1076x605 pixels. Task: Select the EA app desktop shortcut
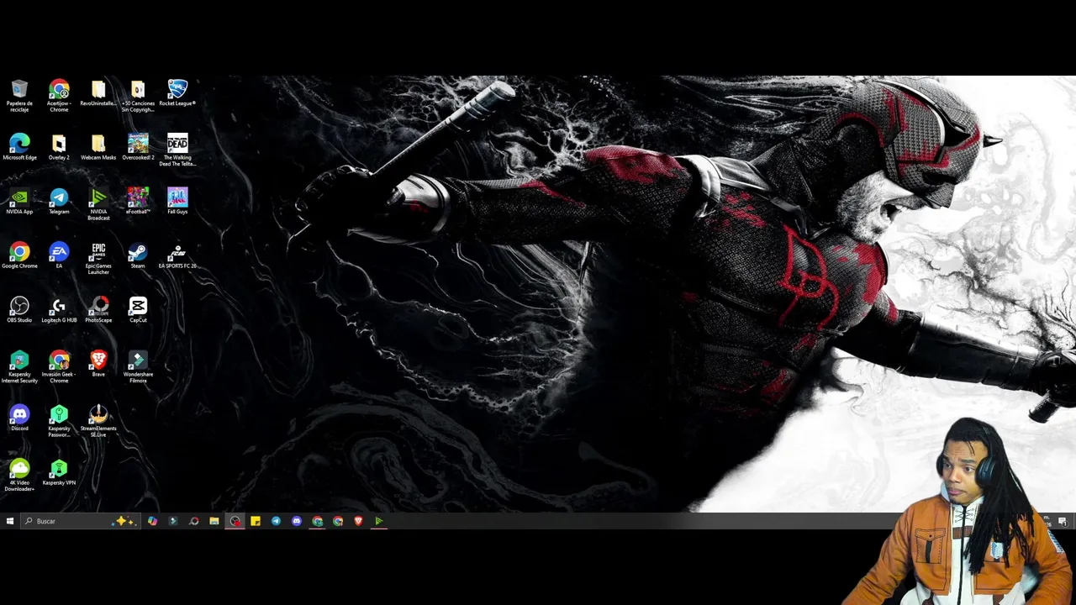click(59, 255)
